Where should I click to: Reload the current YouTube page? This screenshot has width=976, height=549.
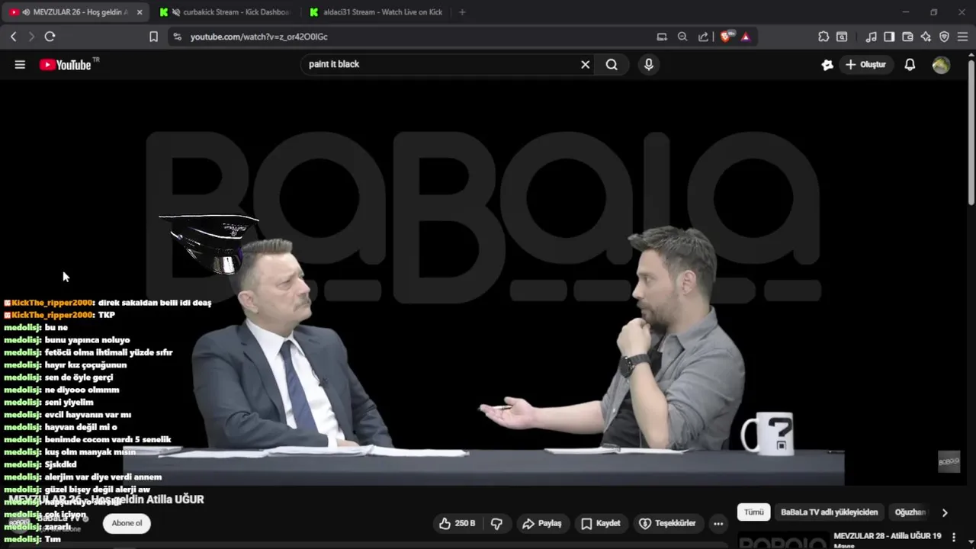tap(50, 37)
